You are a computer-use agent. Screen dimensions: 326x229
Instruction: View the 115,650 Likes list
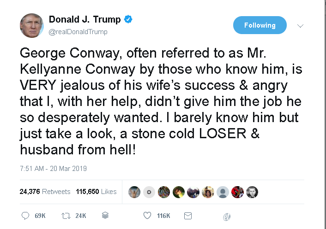(x=96, y=192)
